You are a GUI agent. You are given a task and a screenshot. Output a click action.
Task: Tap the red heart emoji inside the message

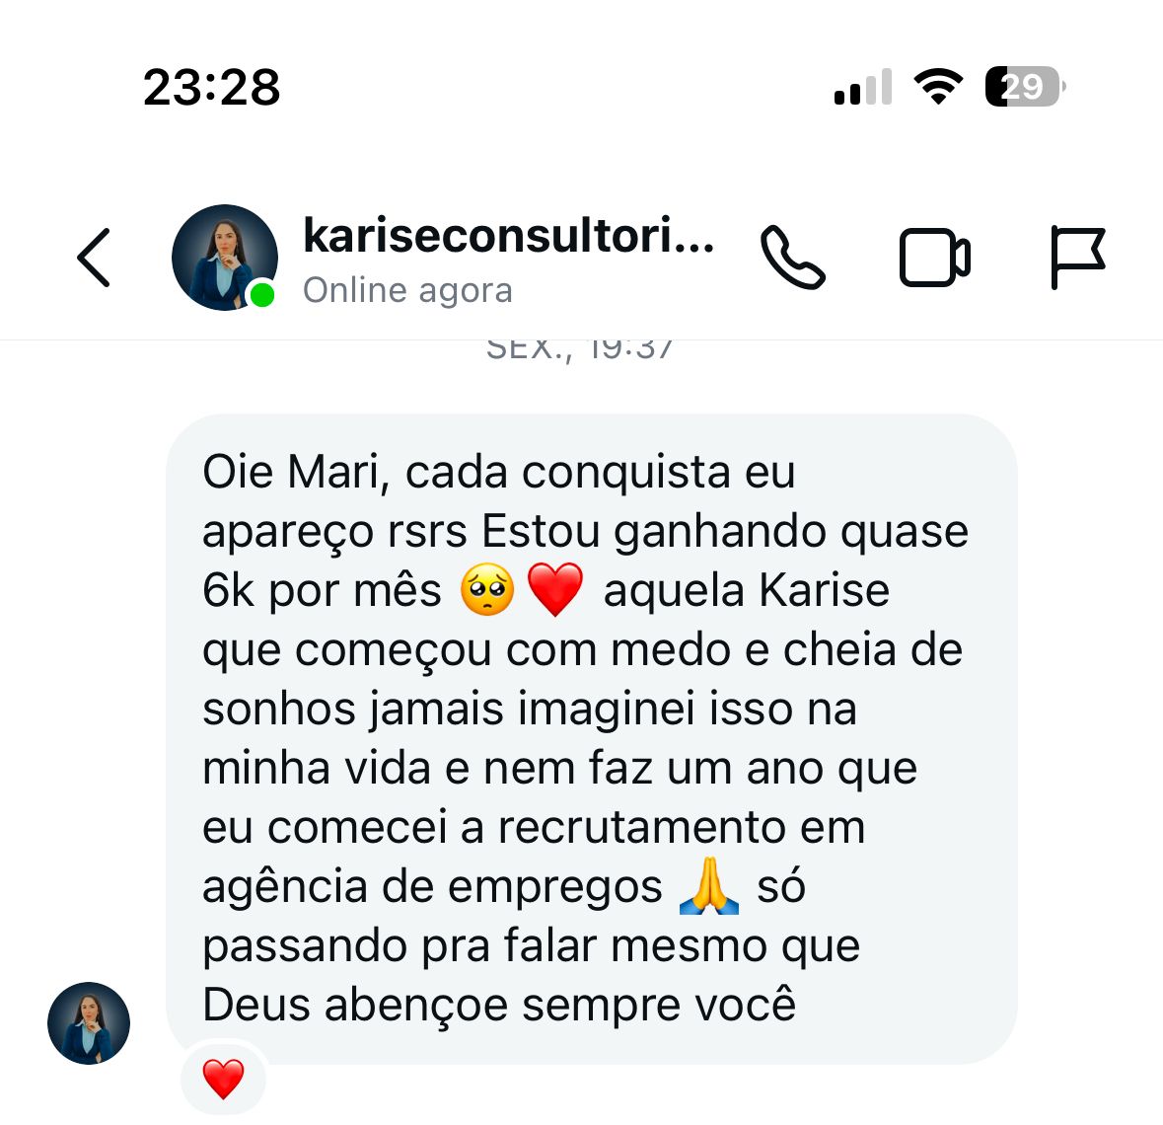click(554, 590)
